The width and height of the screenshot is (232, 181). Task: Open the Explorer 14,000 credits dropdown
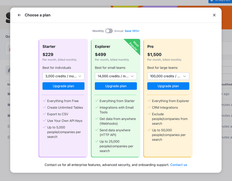click(116, 76)
